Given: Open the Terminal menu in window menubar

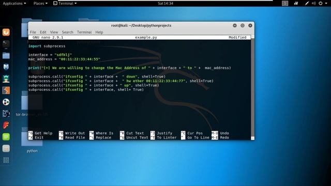Looking at the screenshot, I should click(x=84, y=32).
